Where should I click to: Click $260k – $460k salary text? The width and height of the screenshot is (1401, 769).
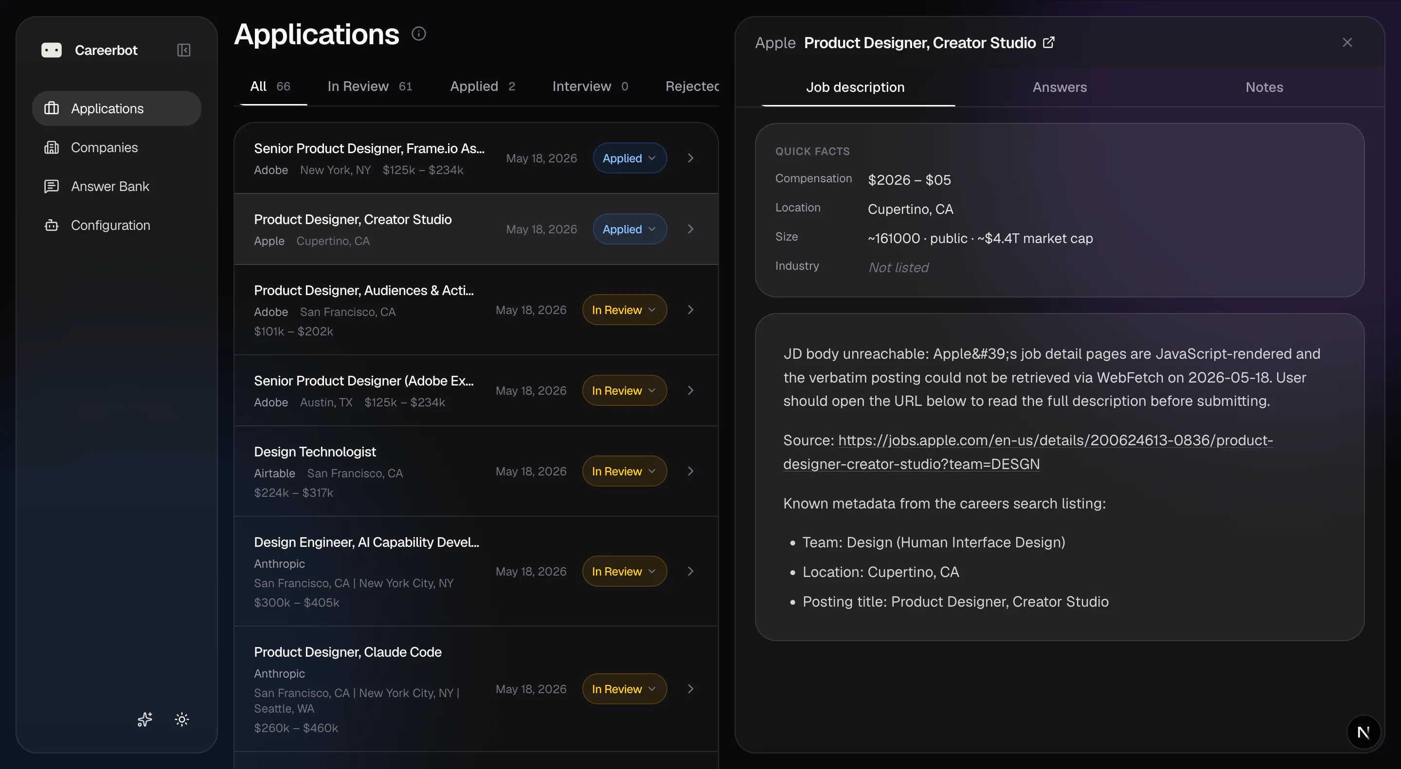[296, 728]
